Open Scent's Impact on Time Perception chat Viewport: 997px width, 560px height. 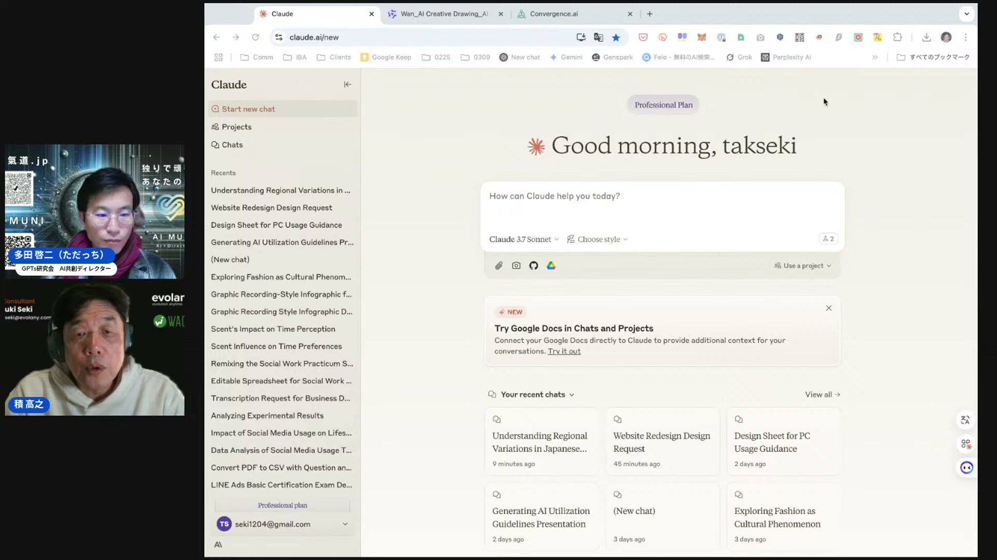283,329
